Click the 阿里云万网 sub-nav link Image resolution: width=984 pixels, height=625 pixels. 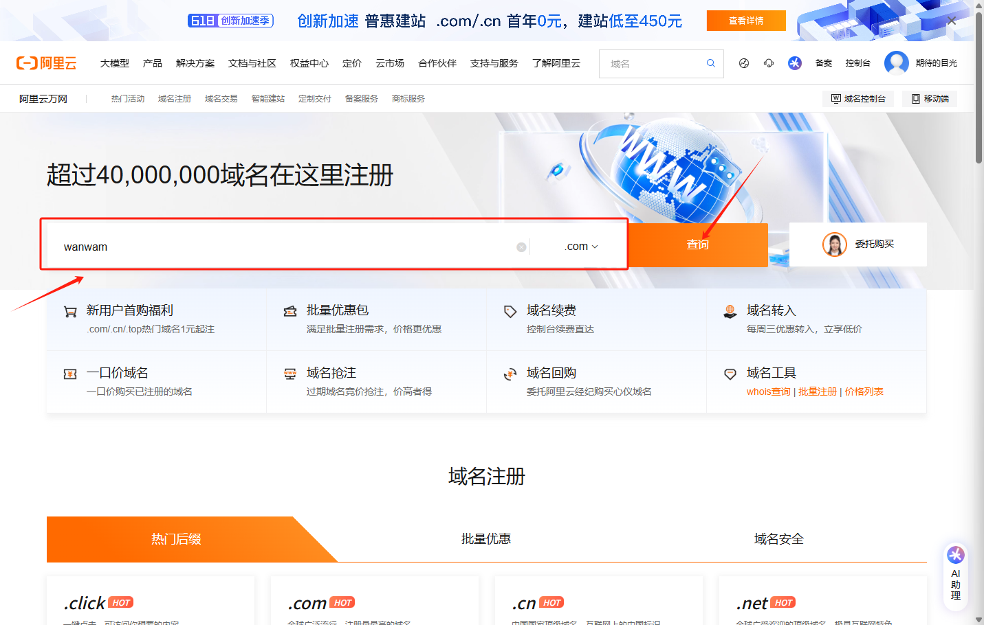coord(43,99)
